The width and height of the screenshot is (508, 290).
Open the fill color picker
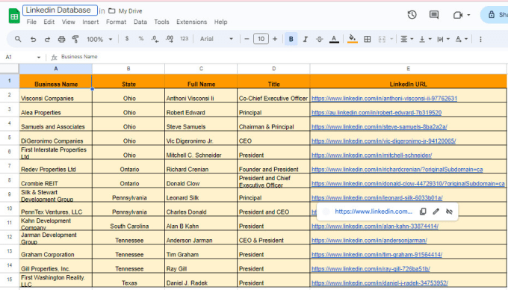[x=352, y=39]
